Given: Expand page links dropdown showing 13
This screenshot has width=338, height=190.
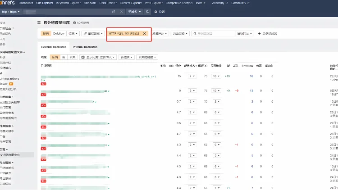Looking at the screenshot, I should click(x=216, y=90).
